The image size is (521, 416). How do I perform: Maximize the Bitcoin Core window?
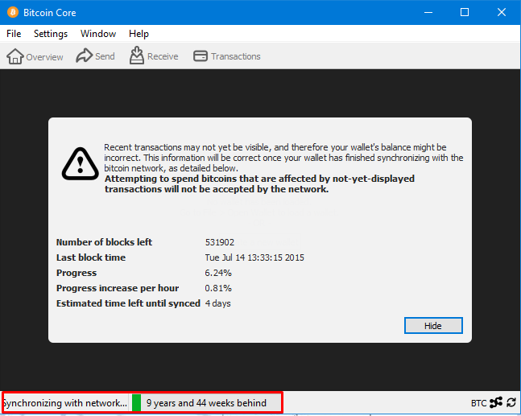[465, 12]
